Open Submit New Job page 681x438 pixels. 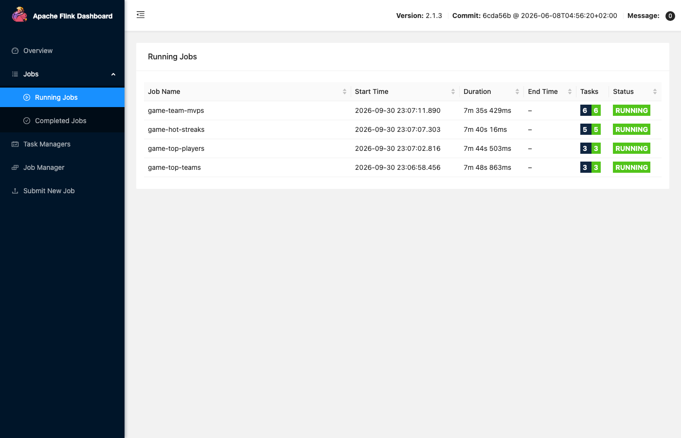pyautogui.click(x=62, y=191)
